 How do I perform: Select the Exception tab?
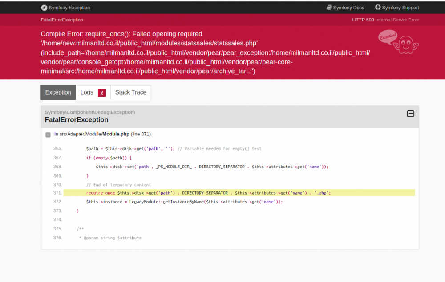pyautogui.click(x=58, y=92)
